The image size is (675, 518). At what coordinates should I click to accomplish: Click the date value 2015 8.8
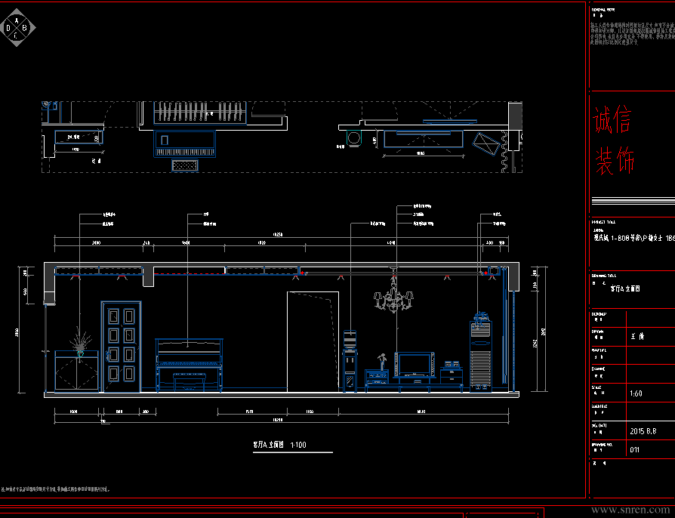(643, 431)
